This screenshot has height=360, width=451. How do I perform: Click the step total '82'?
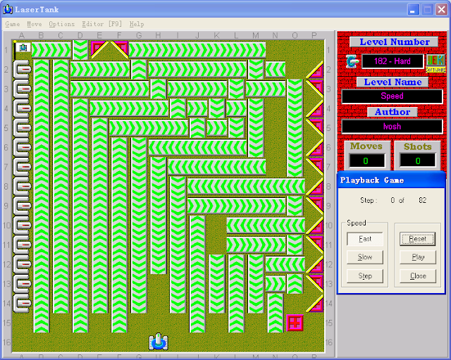point(422,200)
